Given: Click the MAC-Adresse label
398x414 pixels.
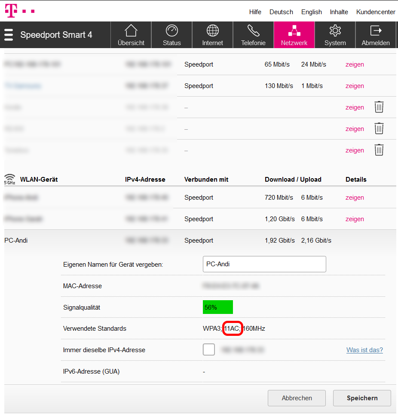Looking at the screenshot, I should tap(83, 286).
